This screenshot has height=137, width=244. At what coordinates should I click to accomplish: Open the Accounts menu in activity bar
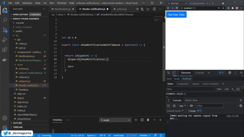5,118
